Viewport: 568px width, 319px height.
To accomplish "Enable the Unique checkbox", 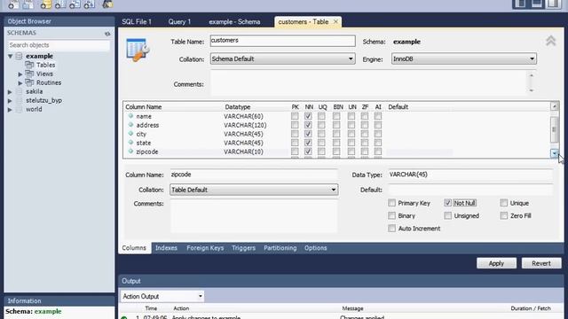I will click(504, 203).
